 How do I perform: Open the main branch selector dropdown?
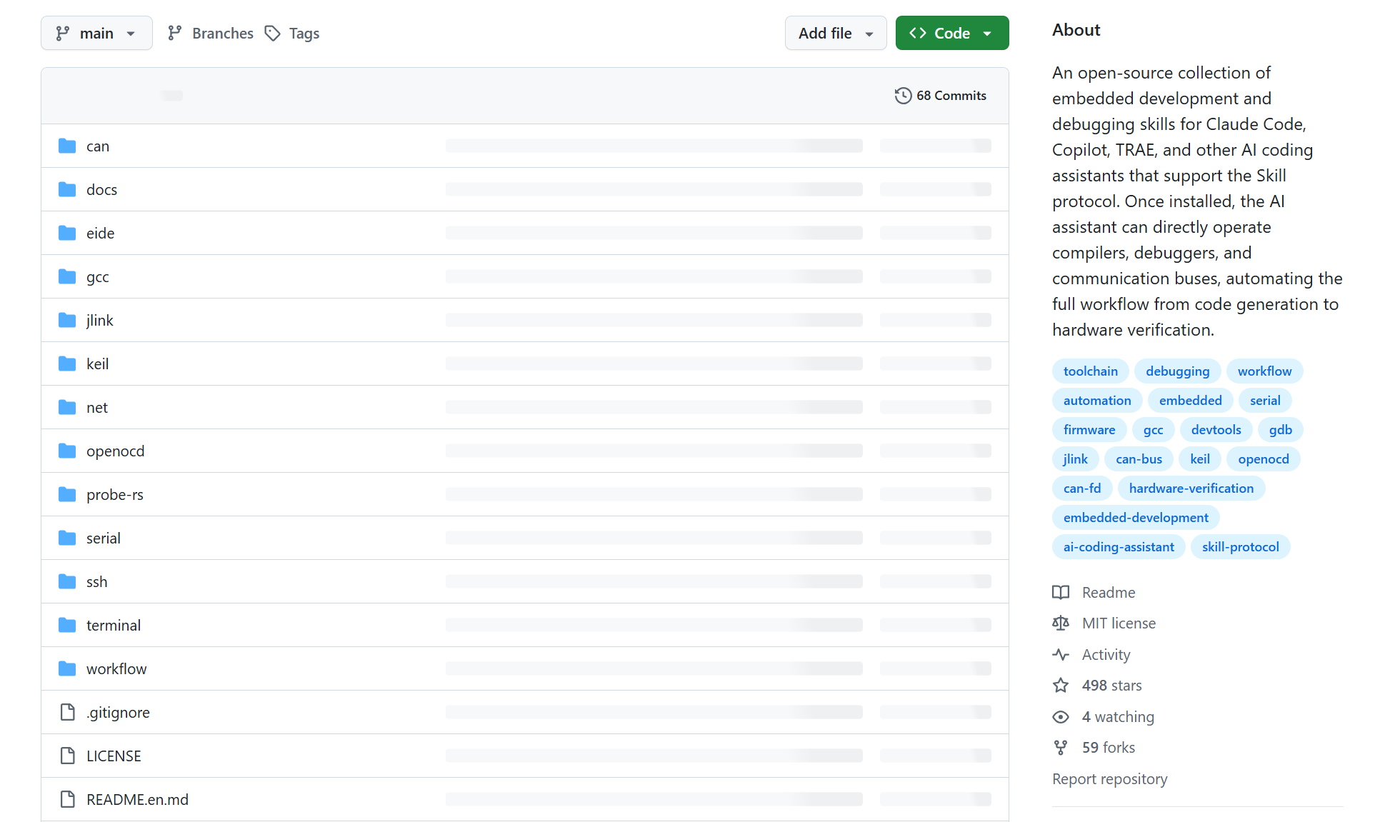pos(96,33)
